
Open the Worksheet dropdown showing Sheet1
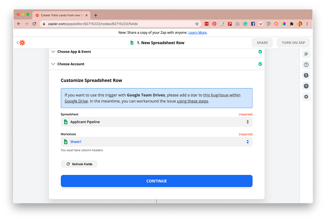click(156, 142)
